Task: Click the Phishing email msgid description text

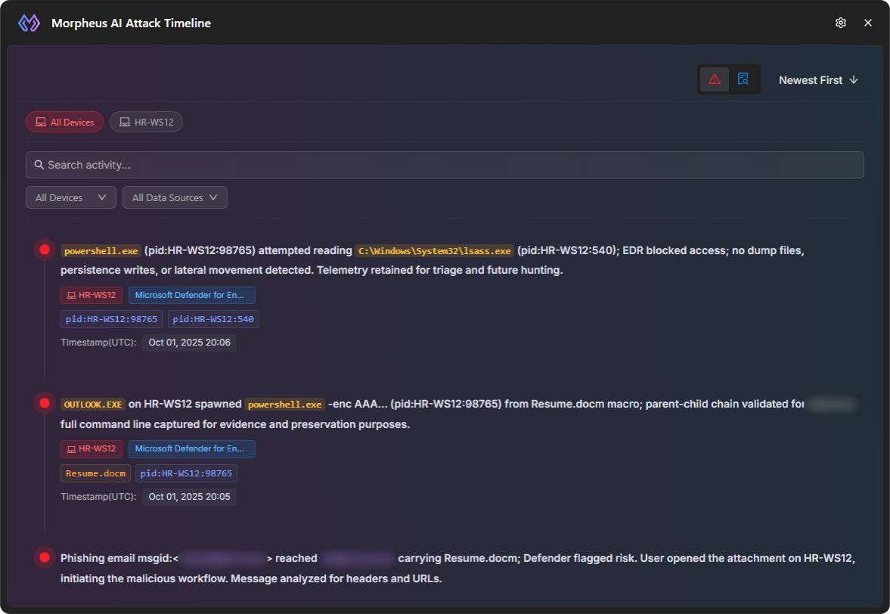Action: (x=457, y=569)
